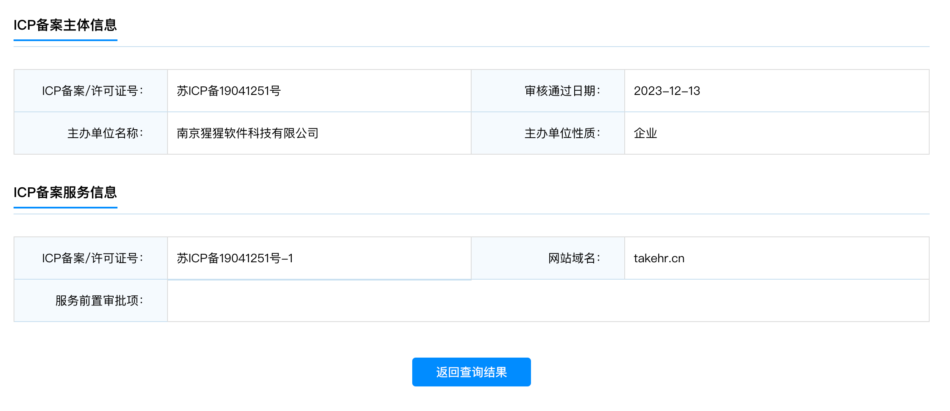
Task: Click the empty 服务前置审批项 value cell
Action: point(548,300)
